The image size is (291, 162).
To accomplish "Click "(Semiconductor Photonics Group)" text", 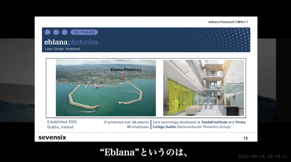I will coord(203,127).
